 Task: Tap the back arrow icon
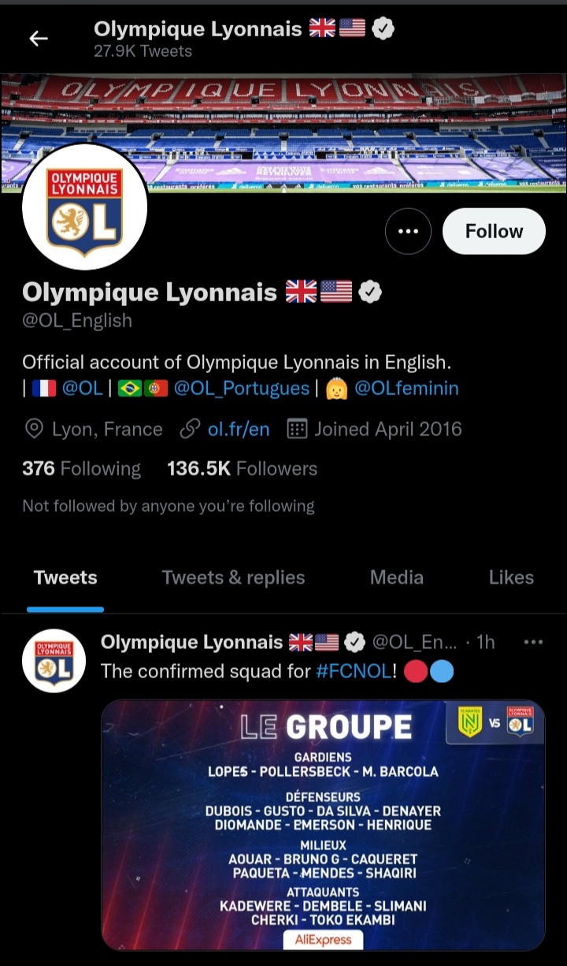point(39,39)
